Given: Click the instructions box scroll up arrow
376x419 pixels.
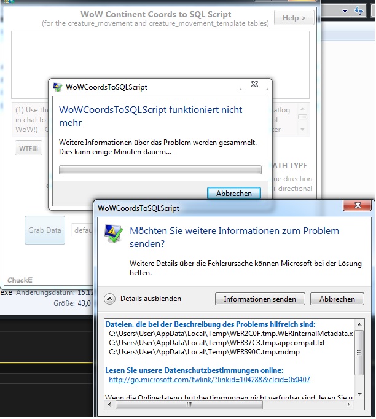Looking at the screenshot, I should 302,109.
